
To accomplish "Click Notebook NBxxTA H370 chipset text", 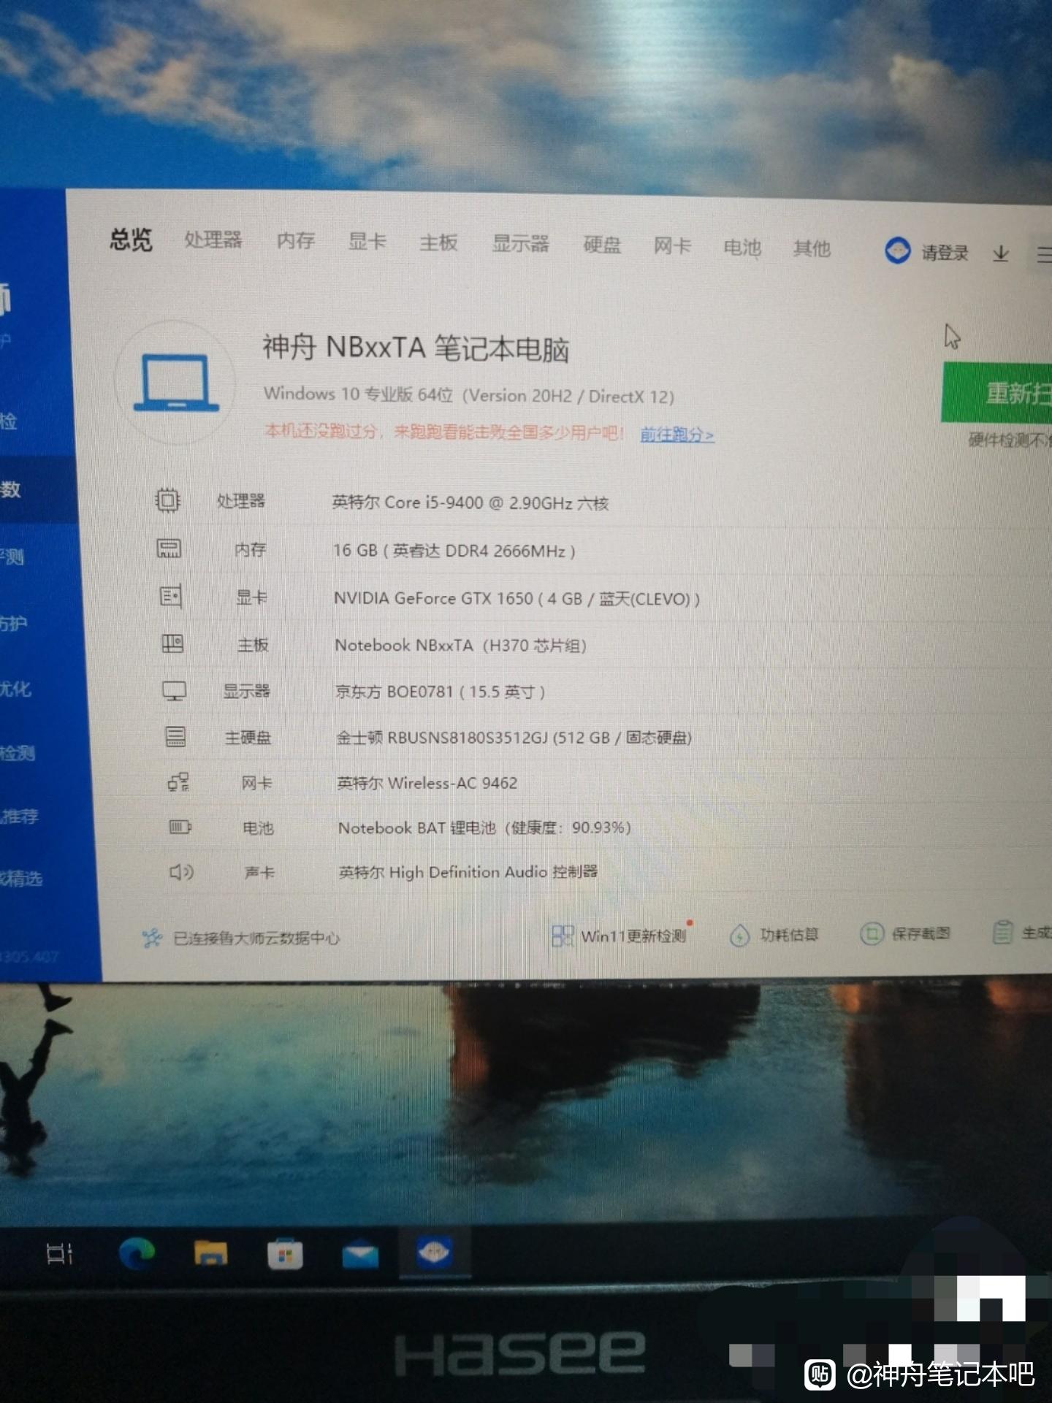I will [461, 646].
